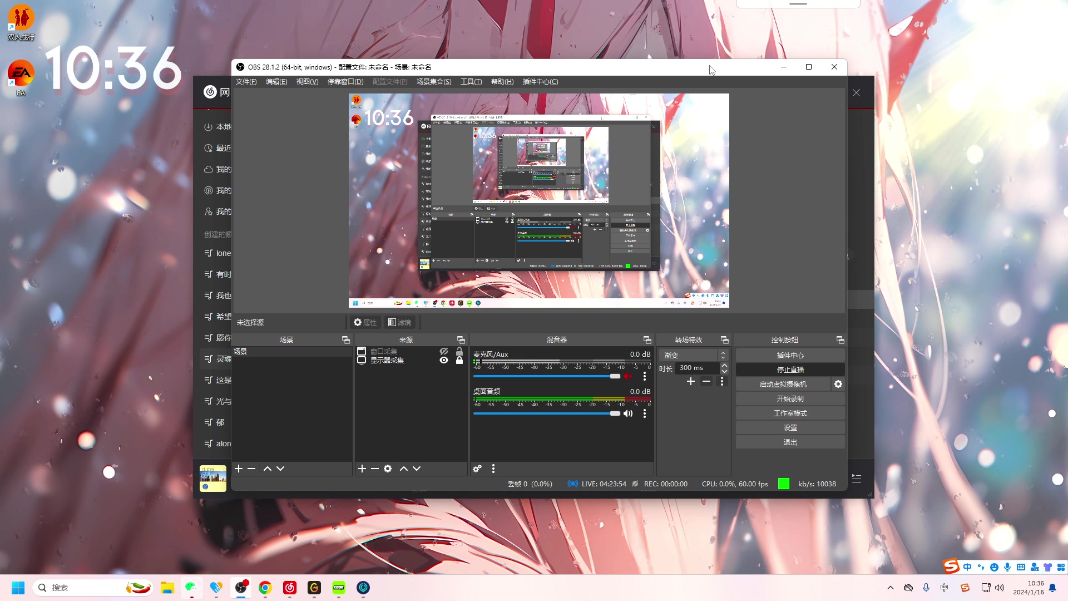Screen dimensions: 1068x601
Task: Open advanced audio properties gears icon
Action: tap(477, 469)
